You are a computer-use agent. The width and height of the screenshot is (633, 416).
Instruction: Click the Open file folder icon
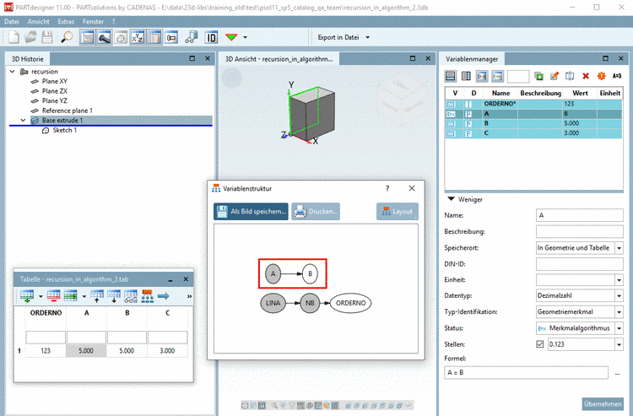pos(30,37)
